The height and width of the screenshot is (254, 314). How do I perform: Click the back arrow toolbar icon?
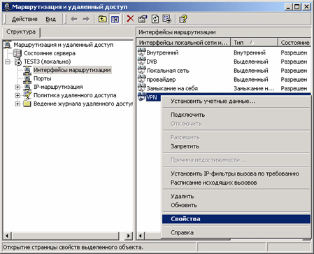coord(74,19)
